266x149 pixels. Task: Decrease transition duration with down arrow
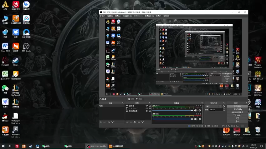pos(224,110)
